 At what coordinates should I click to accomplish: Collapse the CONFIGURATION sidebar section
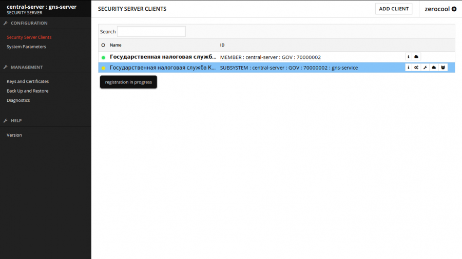pyautogui.click(x=29, y=23)
